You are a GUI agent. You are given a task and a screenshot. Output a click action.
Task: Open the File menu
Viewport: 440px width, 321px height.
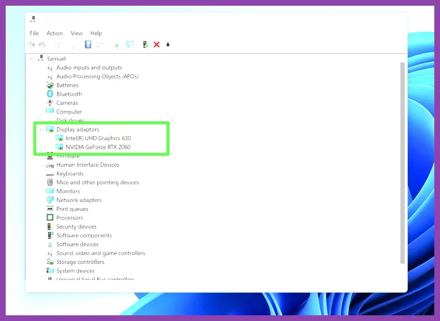pyautogui.click(x=34, y=33)
